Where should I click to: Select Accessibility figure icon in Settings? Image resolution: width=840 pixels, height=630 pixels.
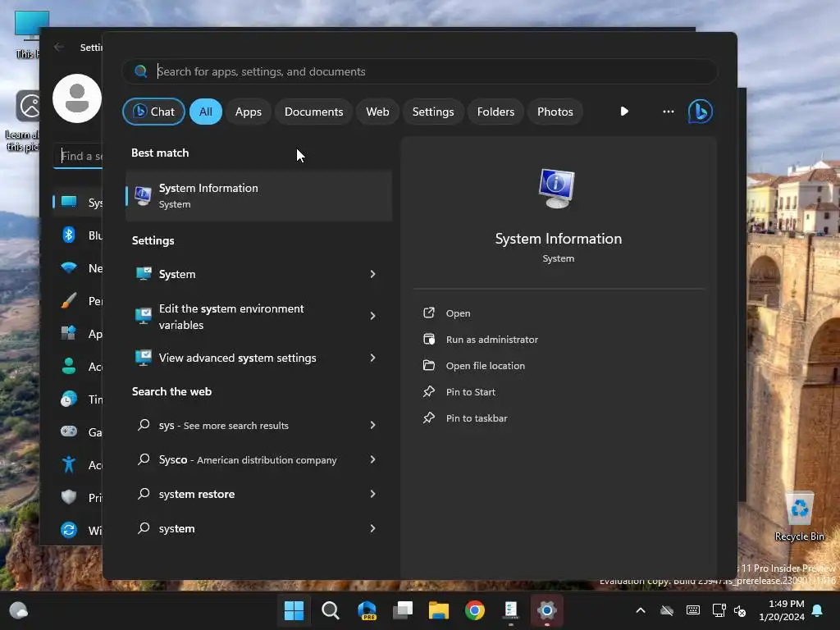69,464
